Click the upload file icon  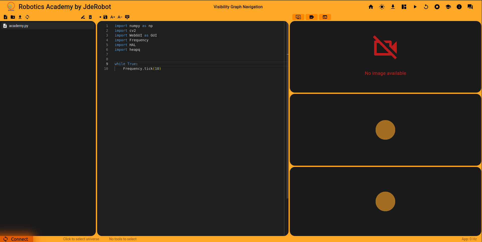pyautogui.click(x=20, y=17)
